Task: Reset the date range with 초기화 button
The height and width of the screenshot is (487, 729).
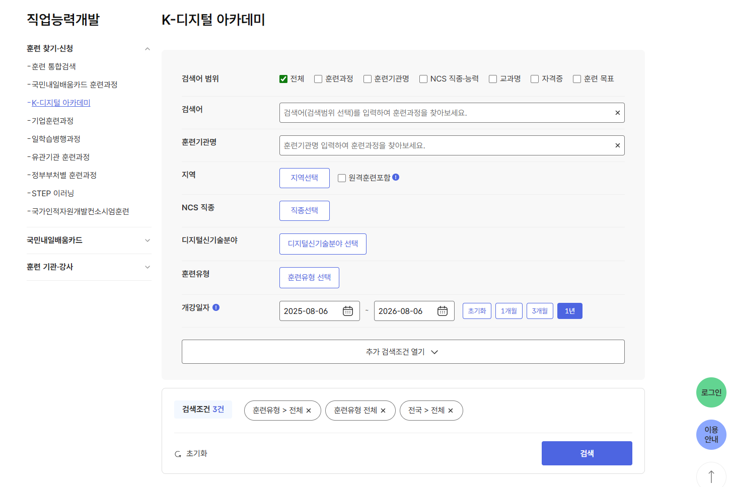Action: coord(477,311)
